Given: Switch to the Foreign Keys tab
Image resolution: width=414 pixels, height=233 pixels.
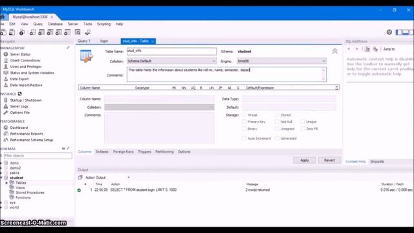Looking at the screenshot, I should (x=124, y=151).
